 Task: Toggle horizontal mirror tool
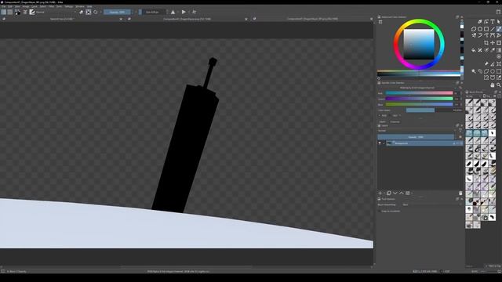[x=173, y=13]
